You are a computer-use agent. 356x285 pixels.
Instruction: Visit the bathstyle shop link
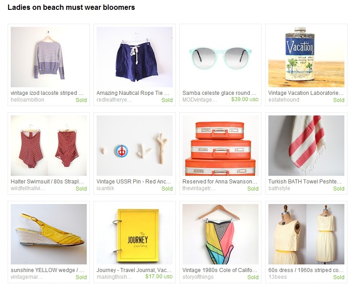click(x=279, y=188)
